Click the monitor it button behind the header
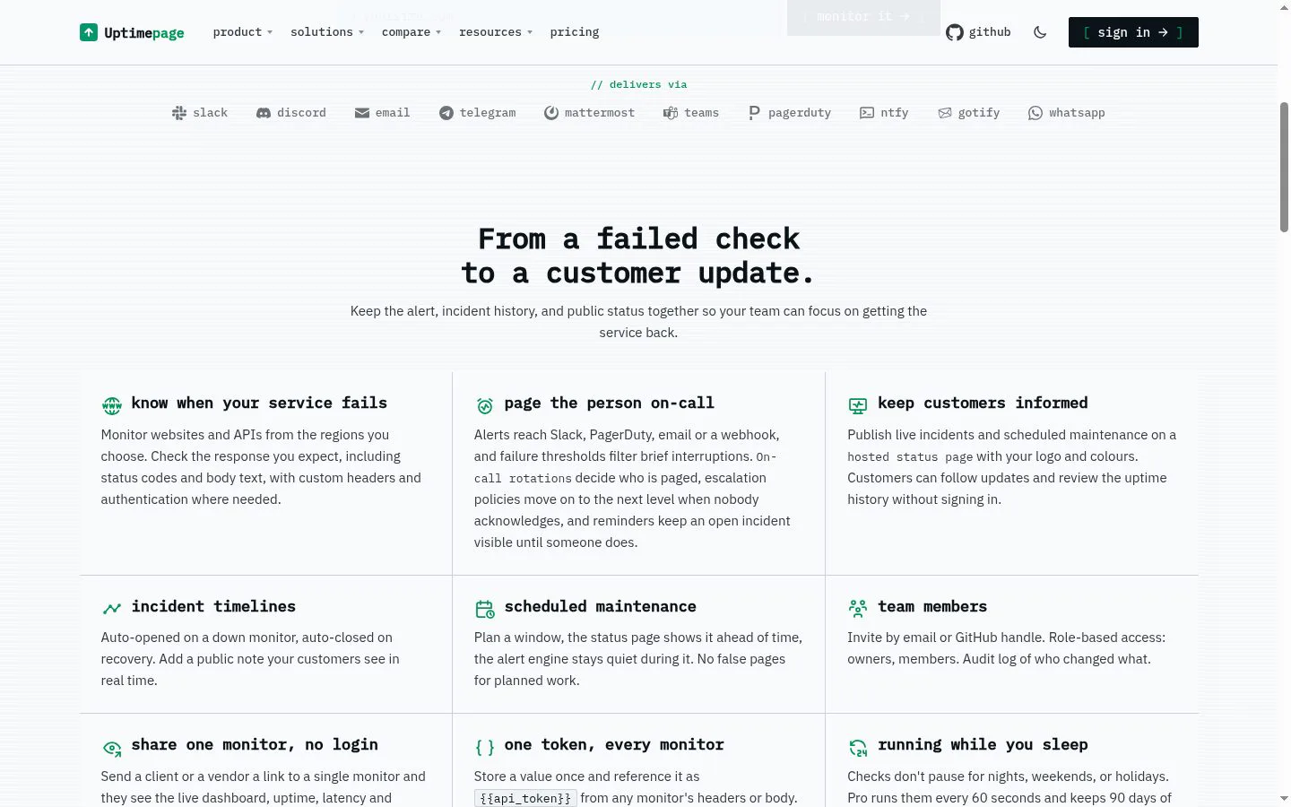This screenshot has height=807, width=1291. (x=863, y=17)
